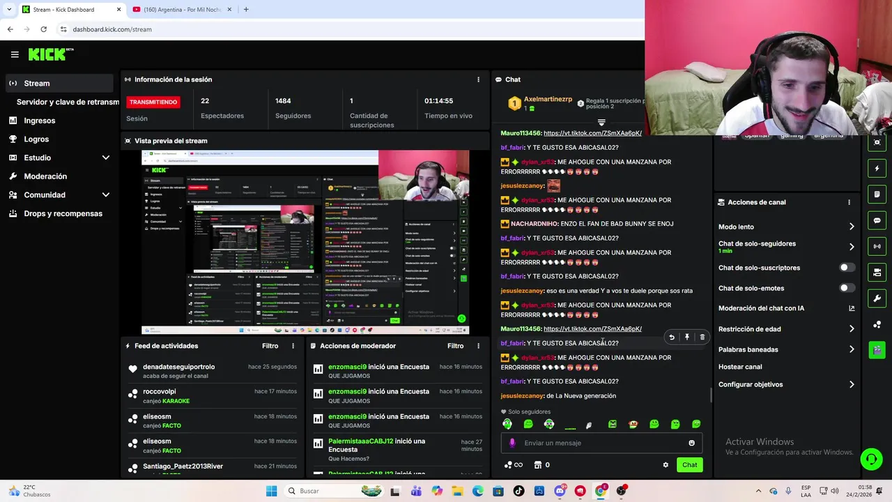Open the last Mauro113456 TikTok link in chat
The height and width of the screenshot is (502, 892).
pyautogui.click(x=592, y=329)
